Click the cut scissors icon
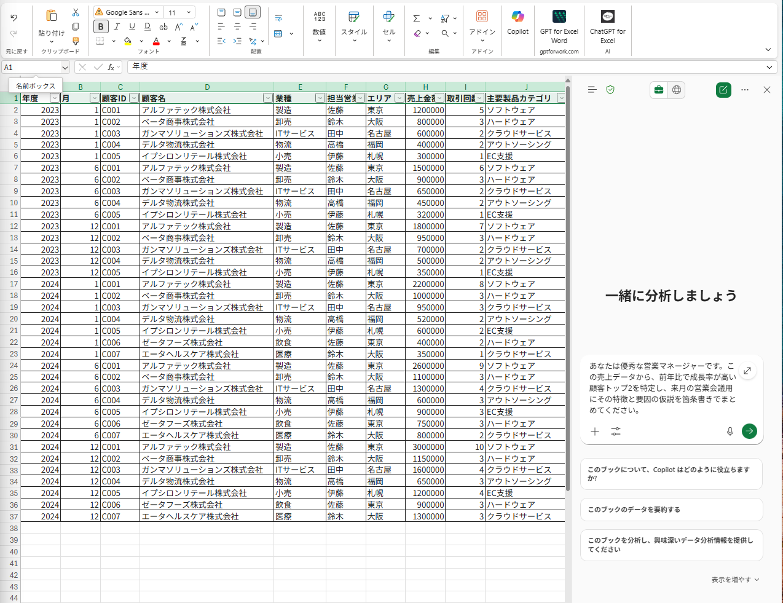The height and width of the screenshot is (603, 783). 76,12
